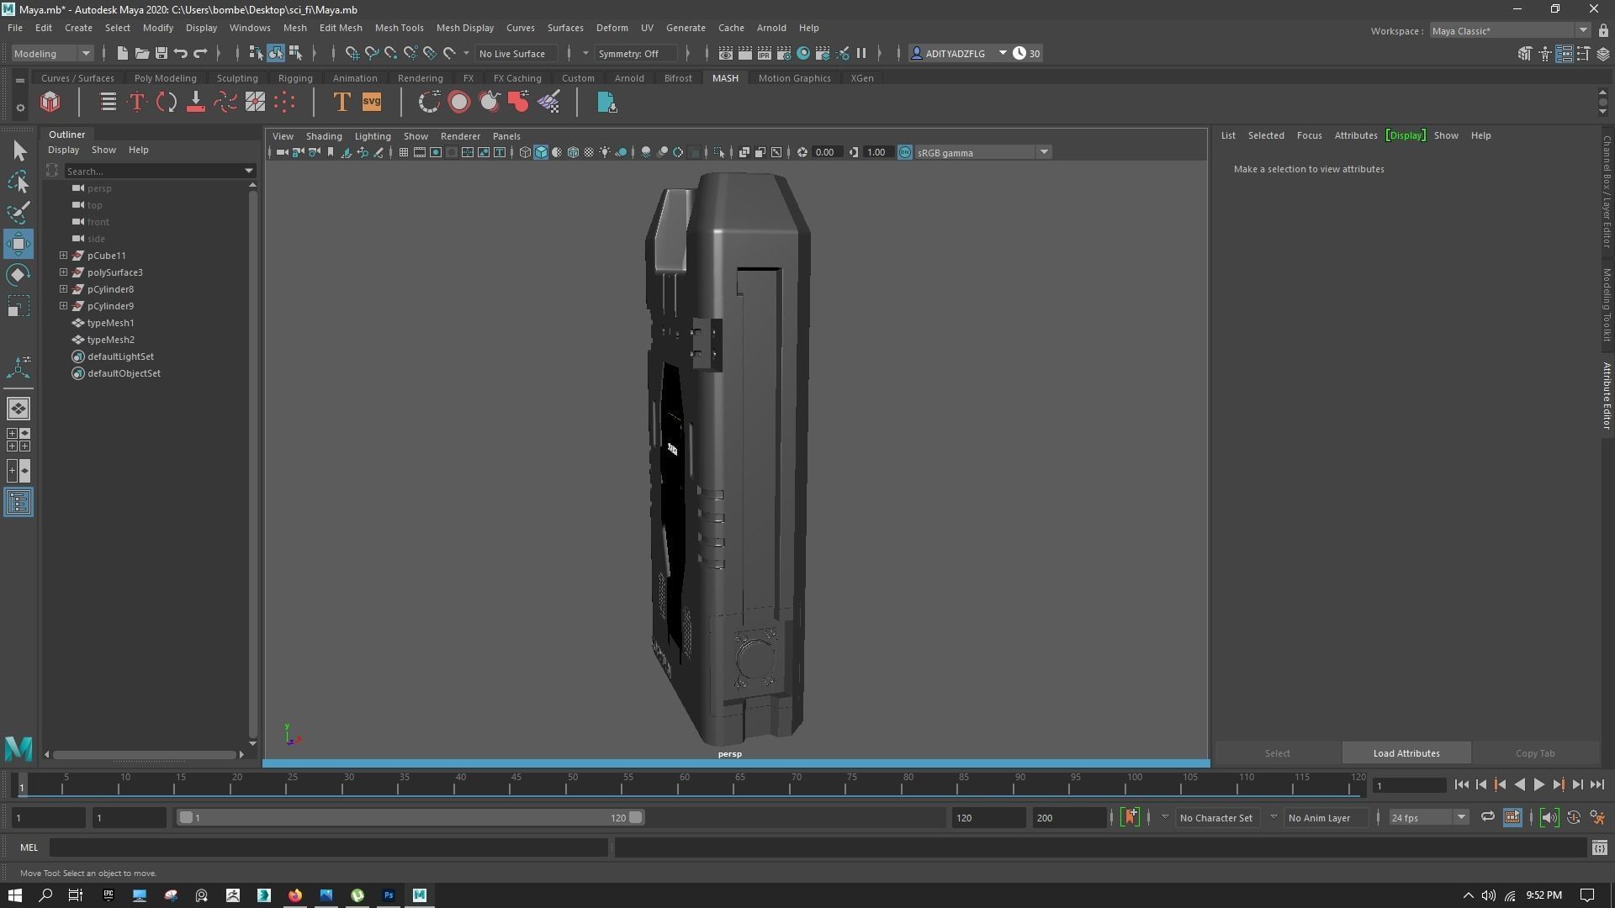Click the playback range slider bar
The width and height of the screenshot is (1615, 908).
410,817
